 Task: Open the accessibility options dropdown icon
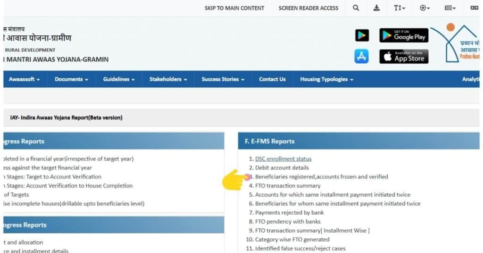(x=425, y=8)
